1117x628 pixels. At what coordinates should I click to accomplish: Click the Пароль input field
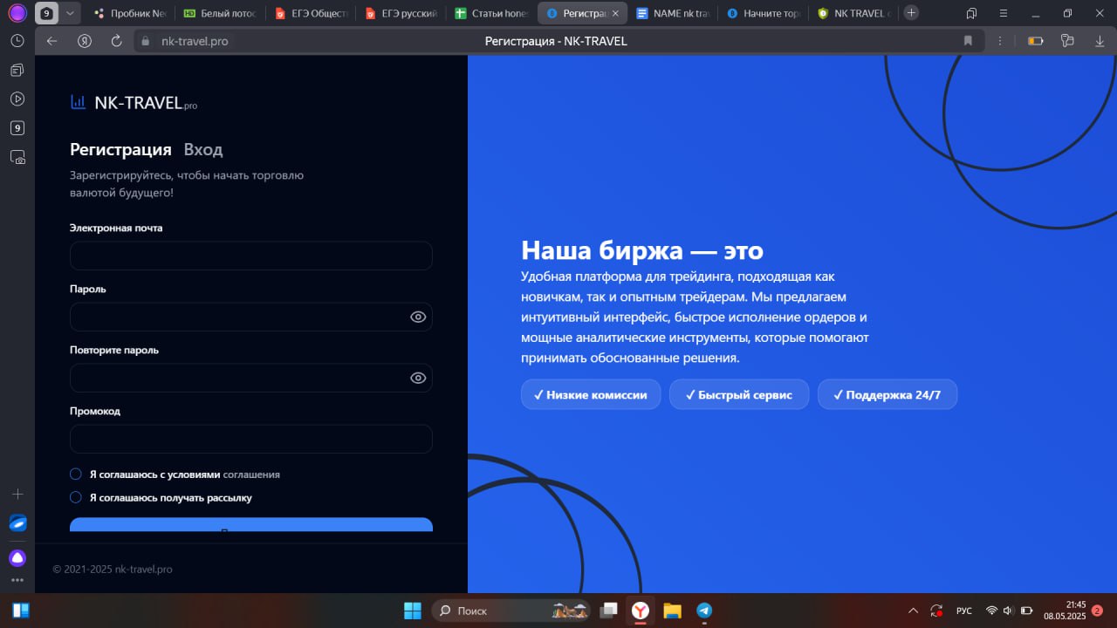tap(251, 317)
